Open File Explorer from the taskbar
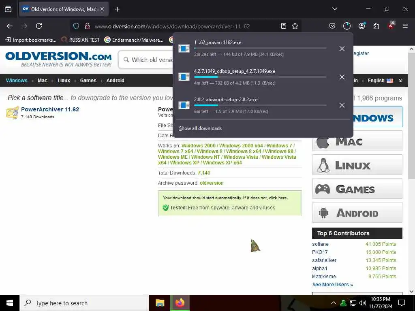Image resolution: width=415 pixels, height=311 pixels. click(x=160, y=303)
